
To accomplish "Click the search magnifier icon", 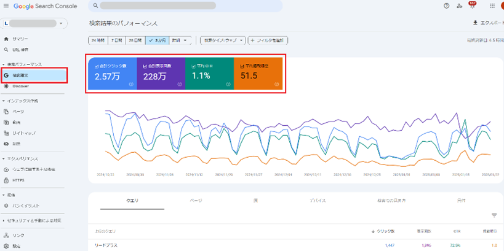I will coord(95,6).
